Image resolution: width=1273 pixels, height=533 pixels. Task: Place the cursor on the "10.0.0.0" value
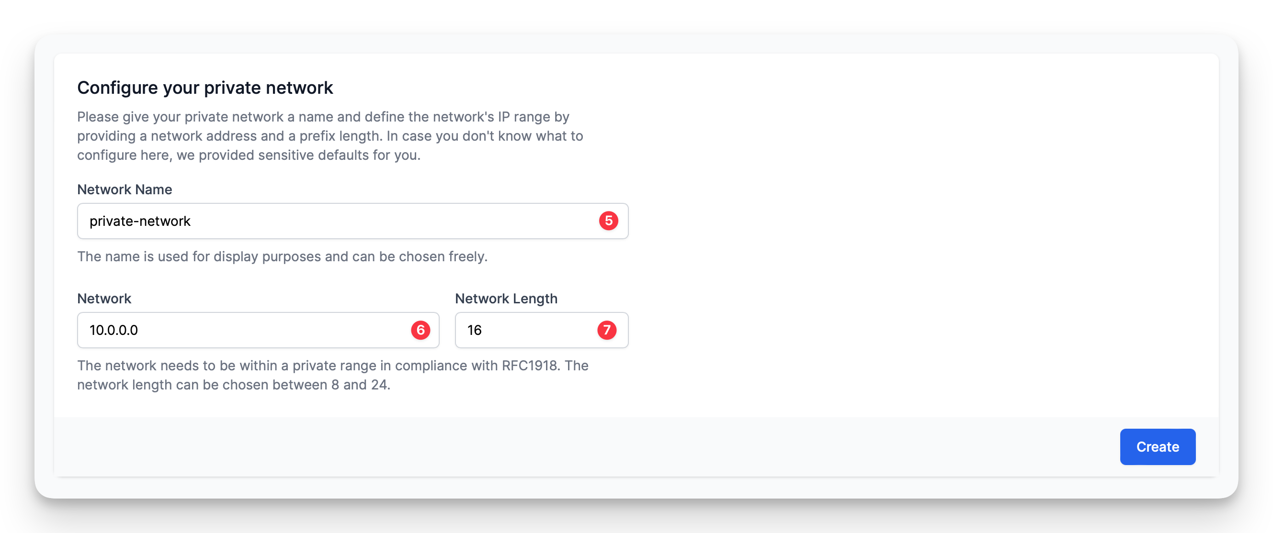point(114,330)
